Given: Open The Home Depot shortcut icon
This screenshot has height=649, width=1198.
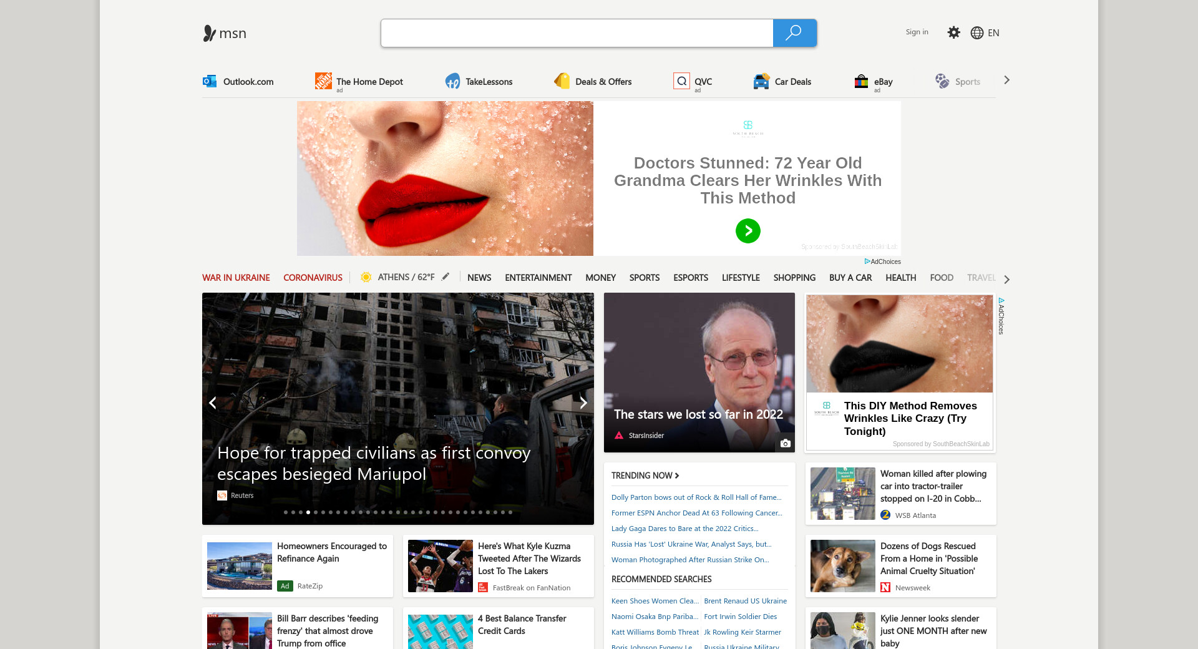Looking at the screenshot, I should point(323,81).
